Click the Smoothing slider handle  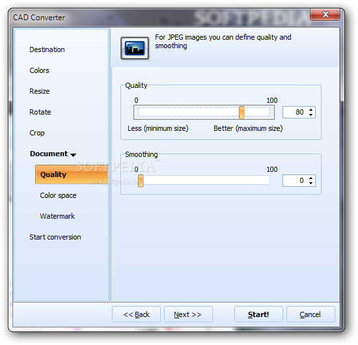pyautogui.click(x=141, y=181)
